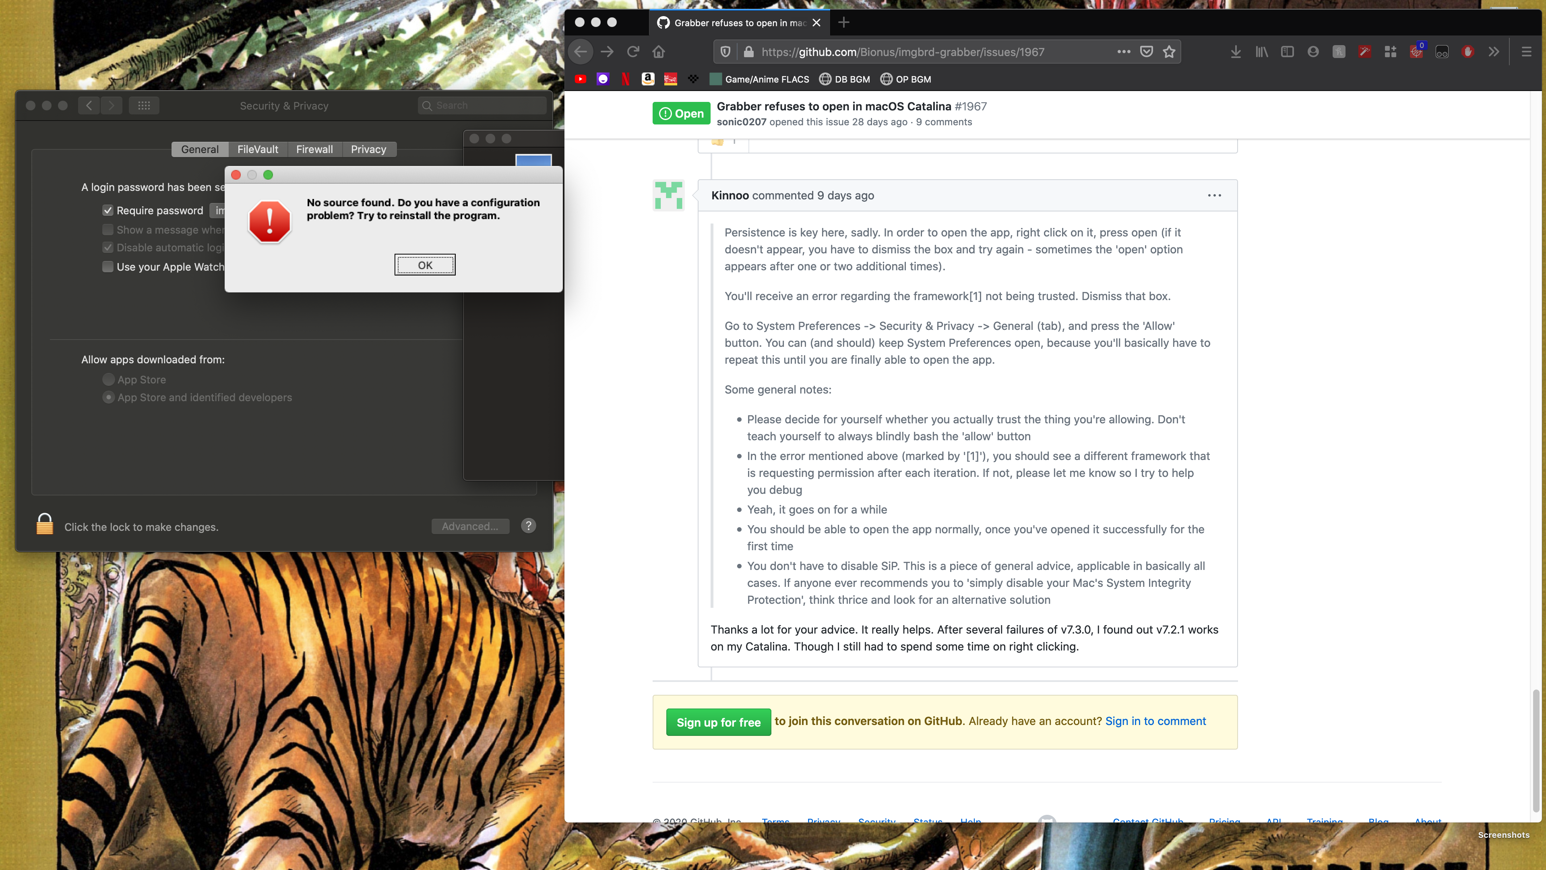Open the Tidal bookmark
The height and width of the screenshot is (870, 1546).
click(693, 79)
